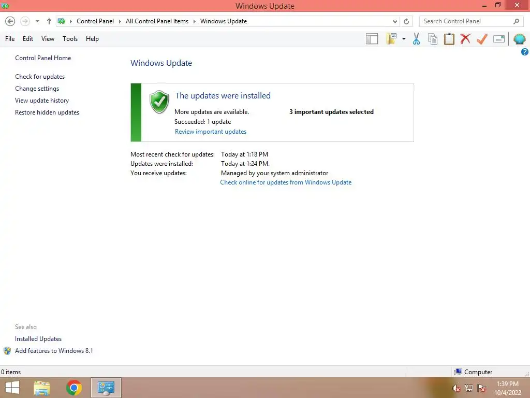
Task: Click the shield icon beside Add features
Action: point(7,351)
